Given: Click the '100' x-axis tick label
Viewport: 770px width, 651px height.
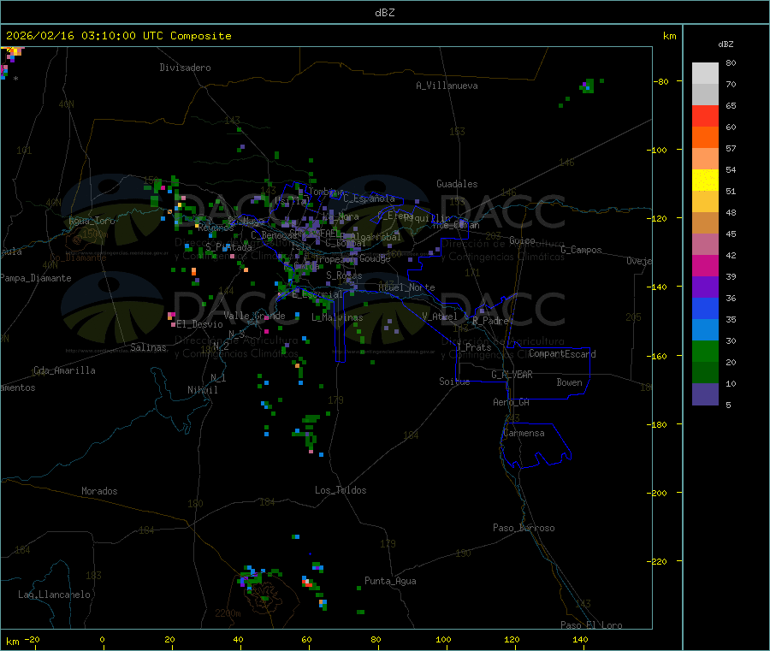Looking at the screenshot, I should pos(443,639).
